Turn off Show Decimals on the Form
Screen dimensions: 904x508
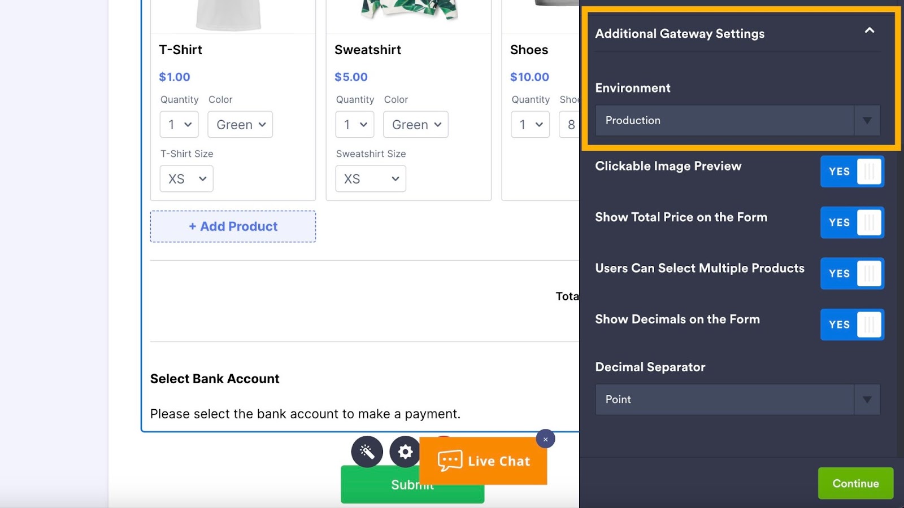(x=851, y=325)
